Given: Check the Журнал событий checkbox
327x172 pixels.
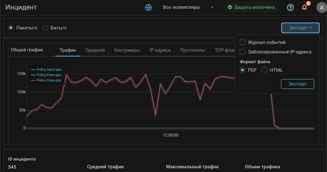Looking at the screenshot, I should 242,42.
